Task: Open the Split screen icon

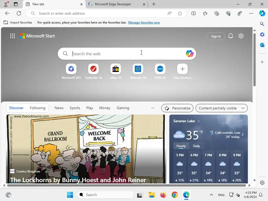Action: tap(193, 13)
